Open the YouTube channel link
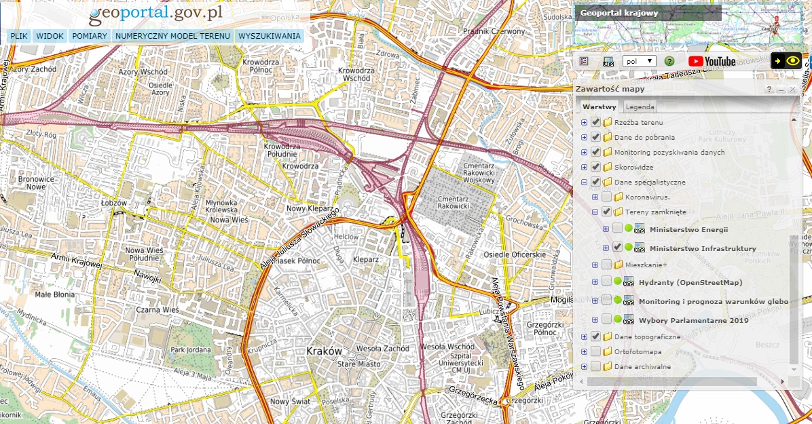This screenshot has width=812, height=424. (712, 61)
